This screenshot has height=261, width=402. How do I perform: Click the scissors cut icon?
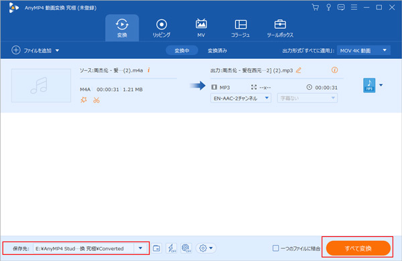tap(96, 100)
